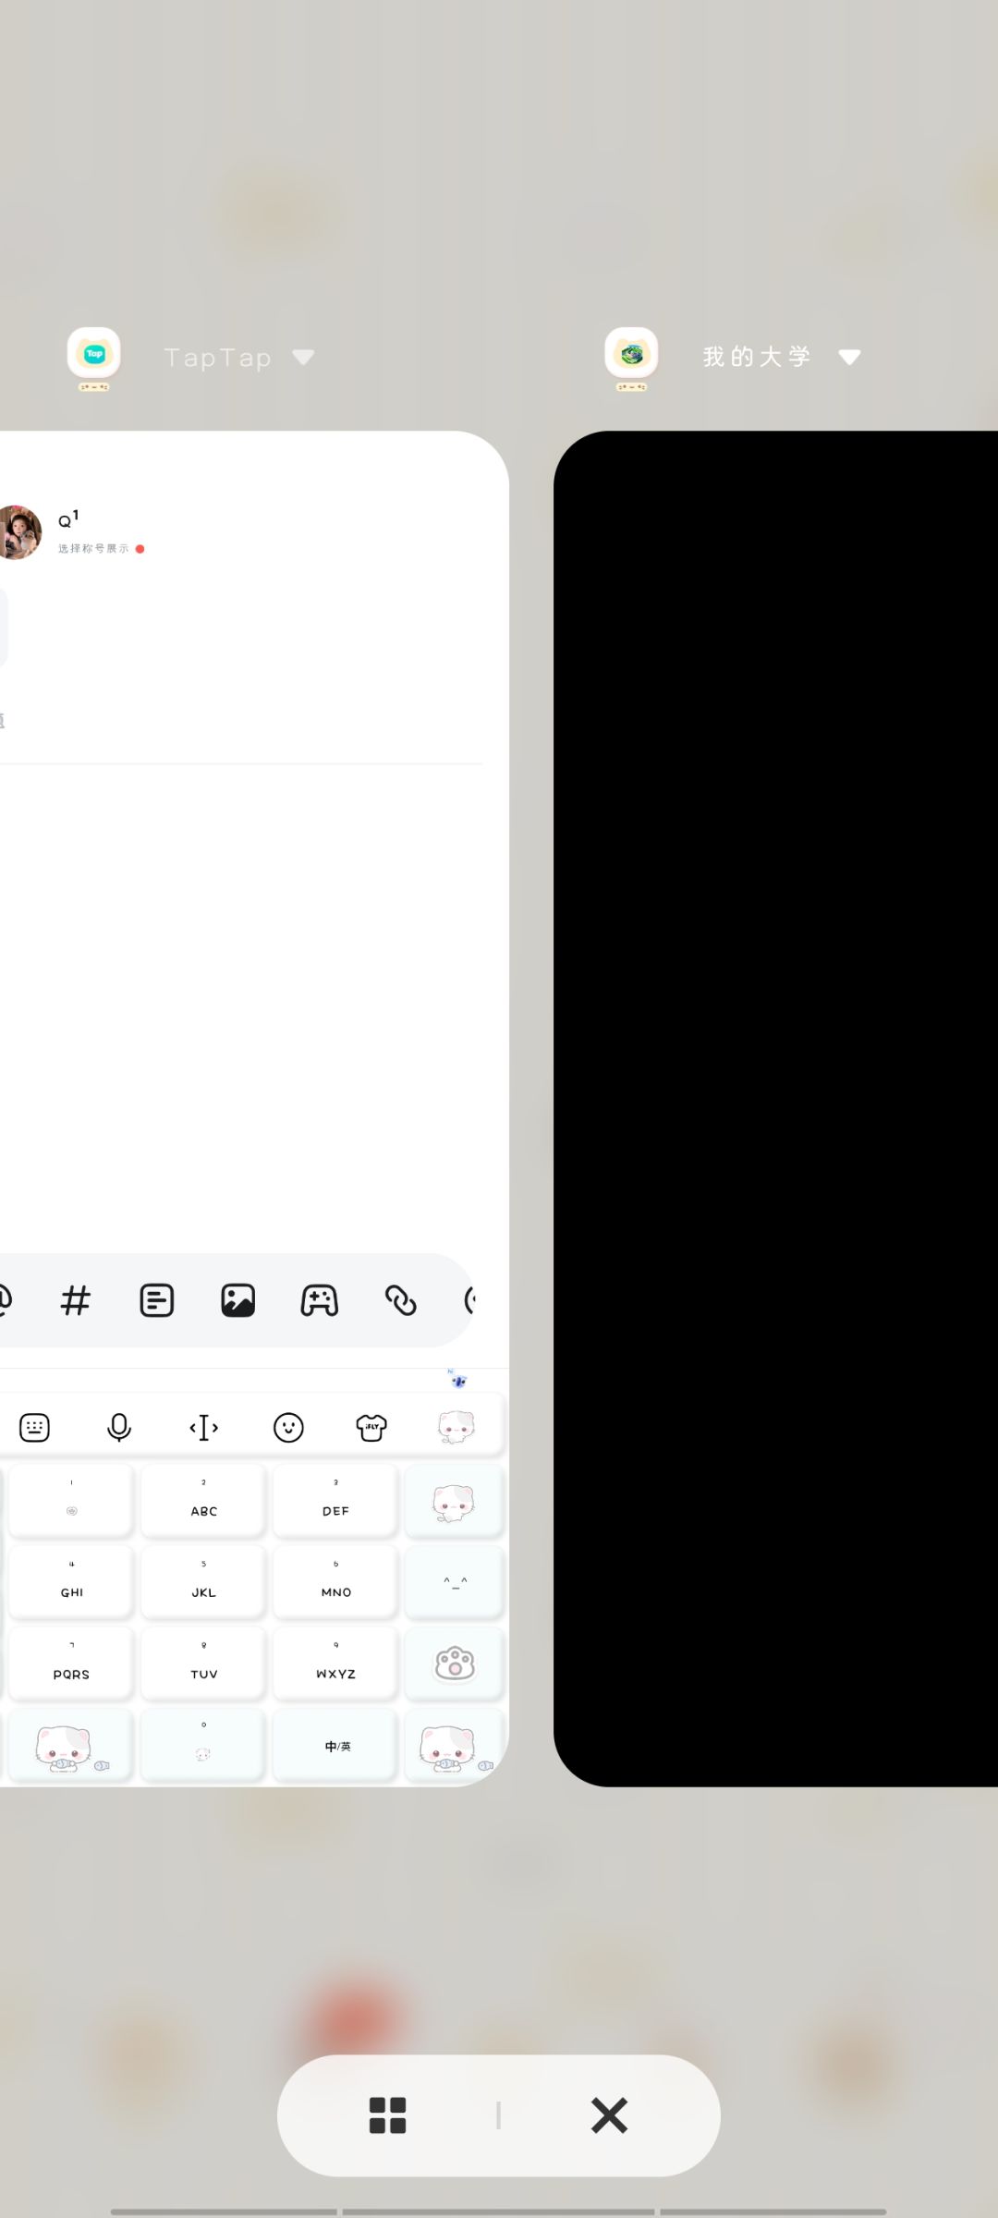The image size is (998, 2218).
Task: Tap the user avatar in TapTap card
Action: (18, 531)
